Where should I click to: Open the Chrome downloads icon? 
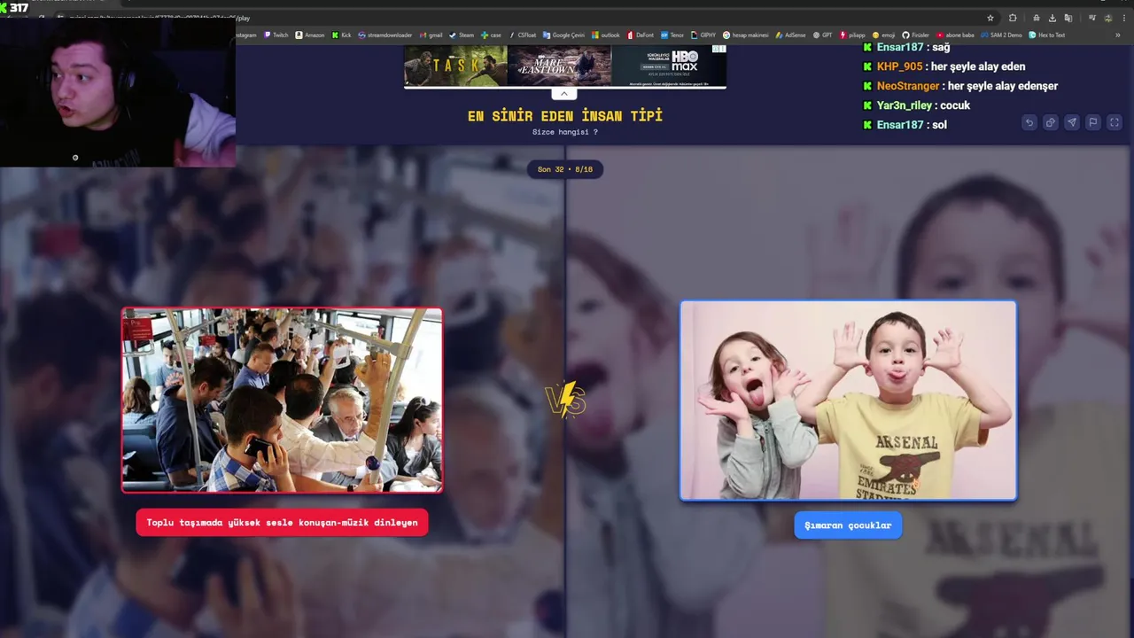pyautogui.click(x=1052, y=18)
